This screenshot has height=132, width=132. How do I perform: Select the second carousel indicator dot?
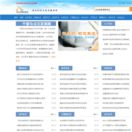(88, 49)
